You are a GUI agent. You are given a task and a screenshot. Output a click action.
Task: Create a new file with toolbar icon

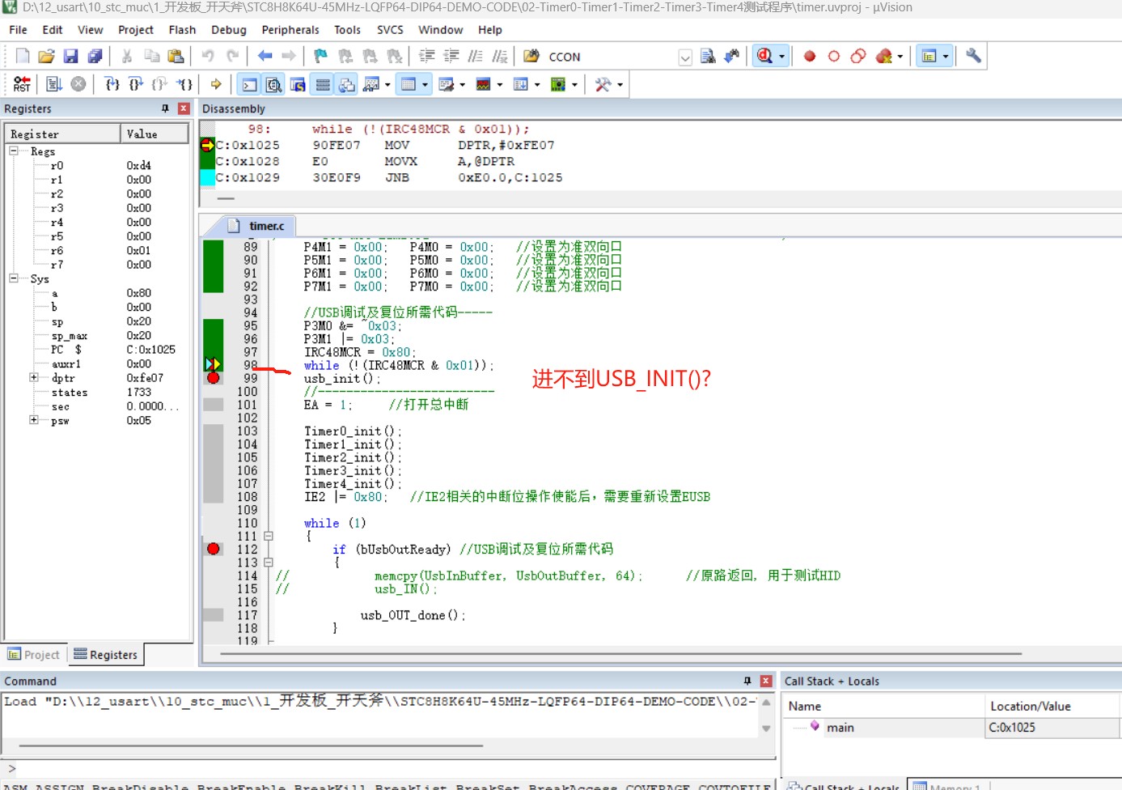(x=23, y=56)
